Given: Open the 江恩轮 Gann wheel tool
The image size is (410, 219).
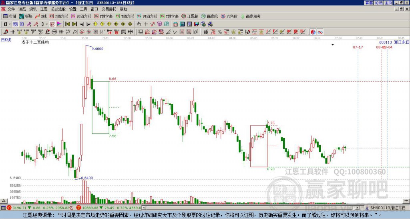Looking at the screenshot, I should click(x=190, y=16).
